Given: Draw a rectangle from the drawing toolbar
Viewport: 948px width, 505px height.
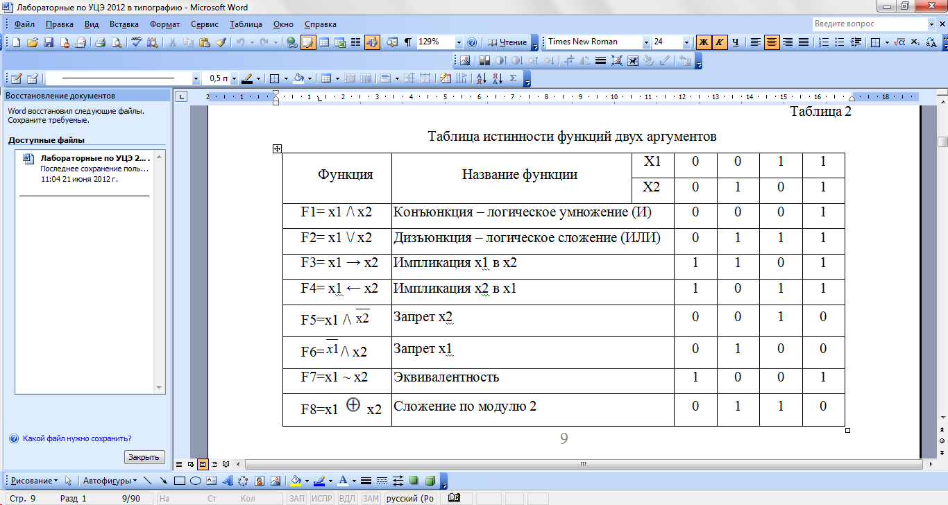Looking at the screenshot, I should pos(180,480).
